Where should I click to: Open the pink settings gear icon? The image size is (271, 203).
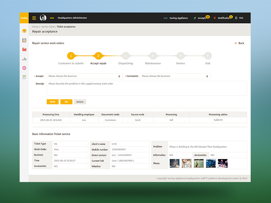point(24,68)
